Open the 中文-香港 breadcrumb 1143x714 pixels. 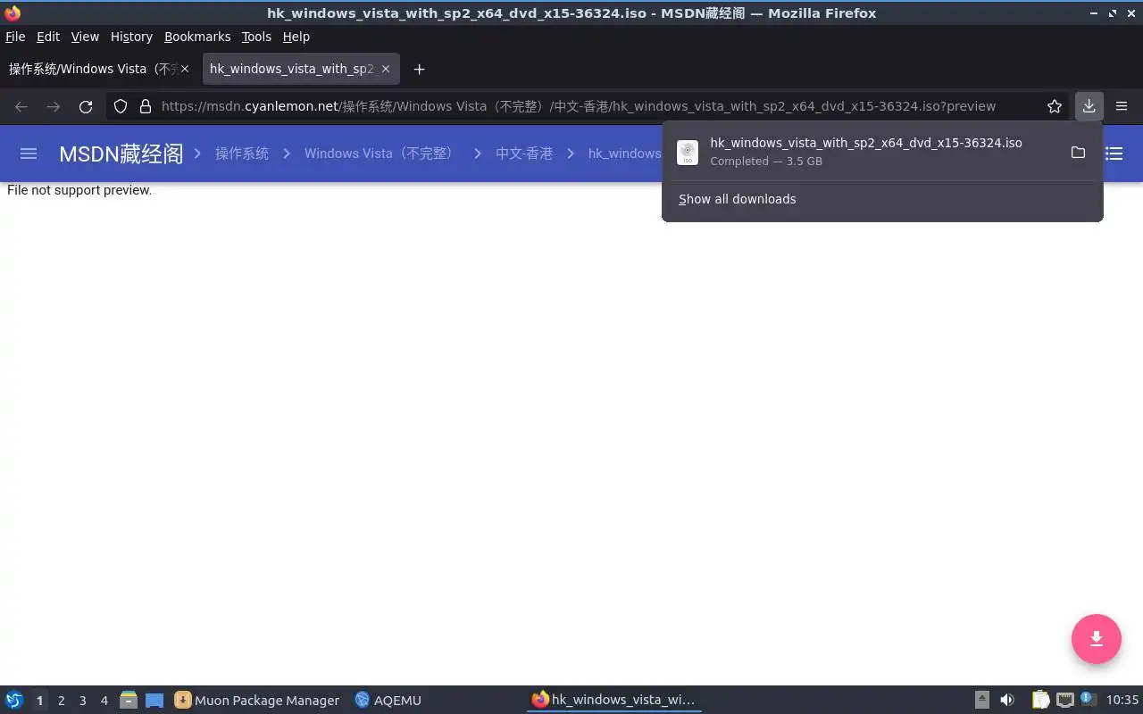pyautogui.click(x=524, y=154)
